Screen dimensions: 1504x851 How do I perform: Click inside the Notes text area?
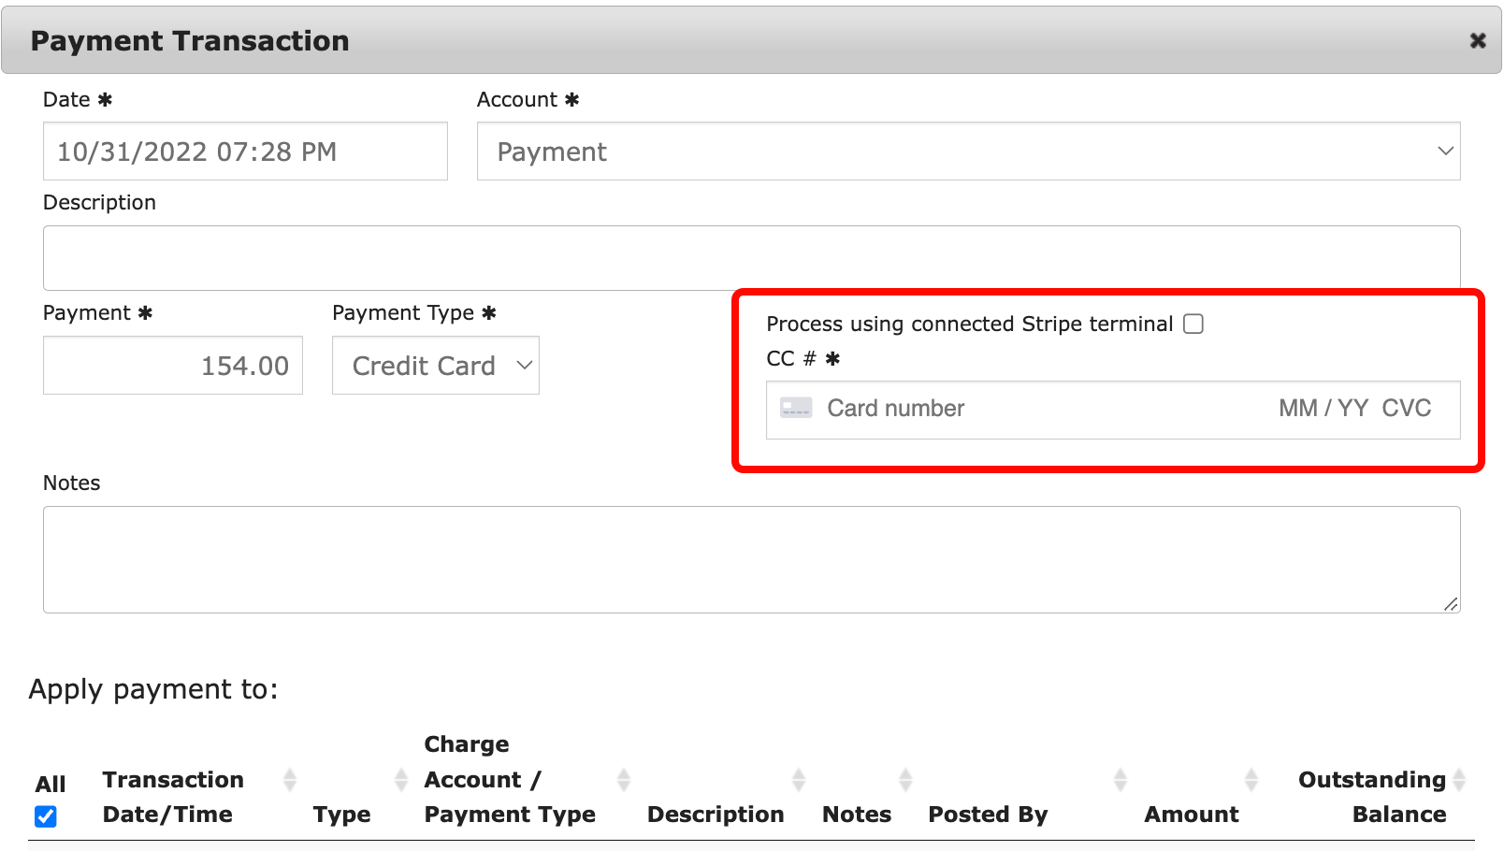coord(751,559)
